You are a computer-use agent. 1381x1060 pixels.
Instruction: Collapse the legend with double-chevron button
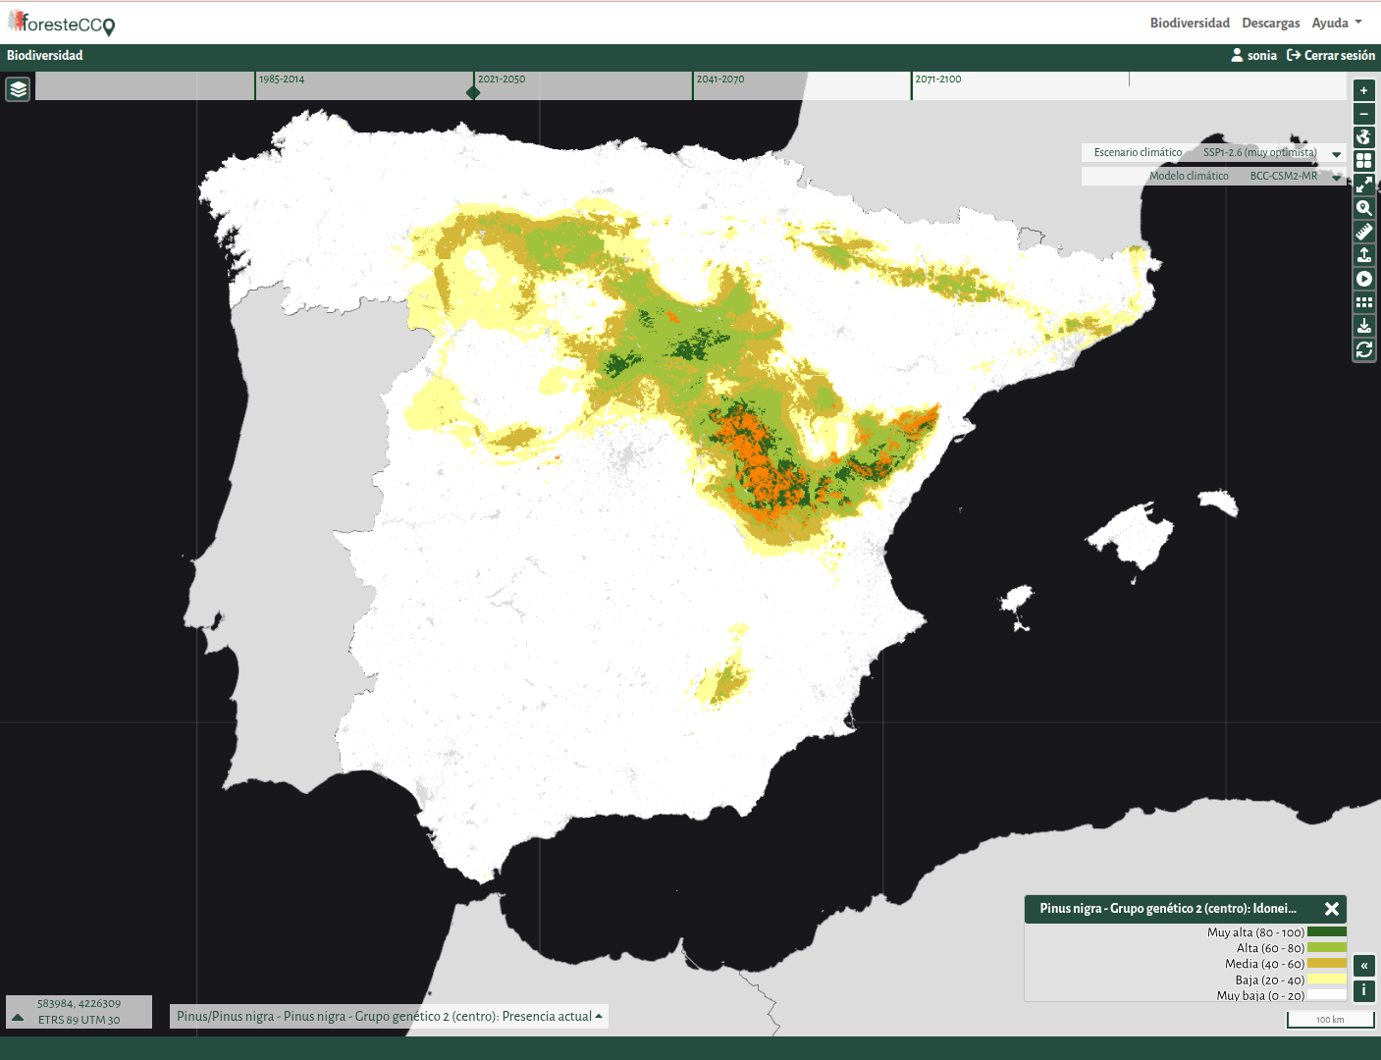pos(1363,966)
